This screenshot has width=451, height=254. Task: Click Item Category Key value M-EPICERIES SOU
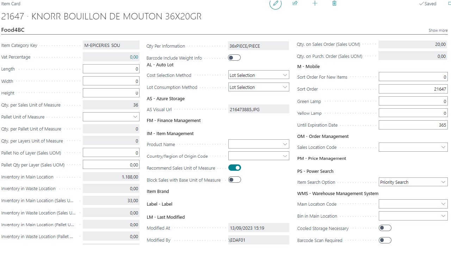pyautogui.click(x=111, y=45)
